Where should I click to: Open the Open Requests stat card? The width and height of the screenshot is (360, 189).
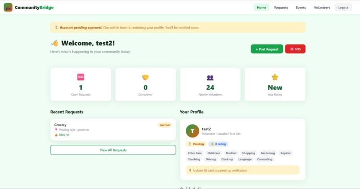click(x=80, y=84)
